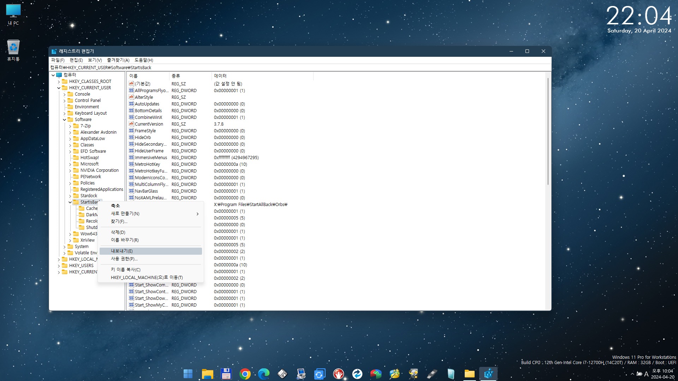
Task: Expand the Keyboard Layout key
Action: click(x=65, y=113)
